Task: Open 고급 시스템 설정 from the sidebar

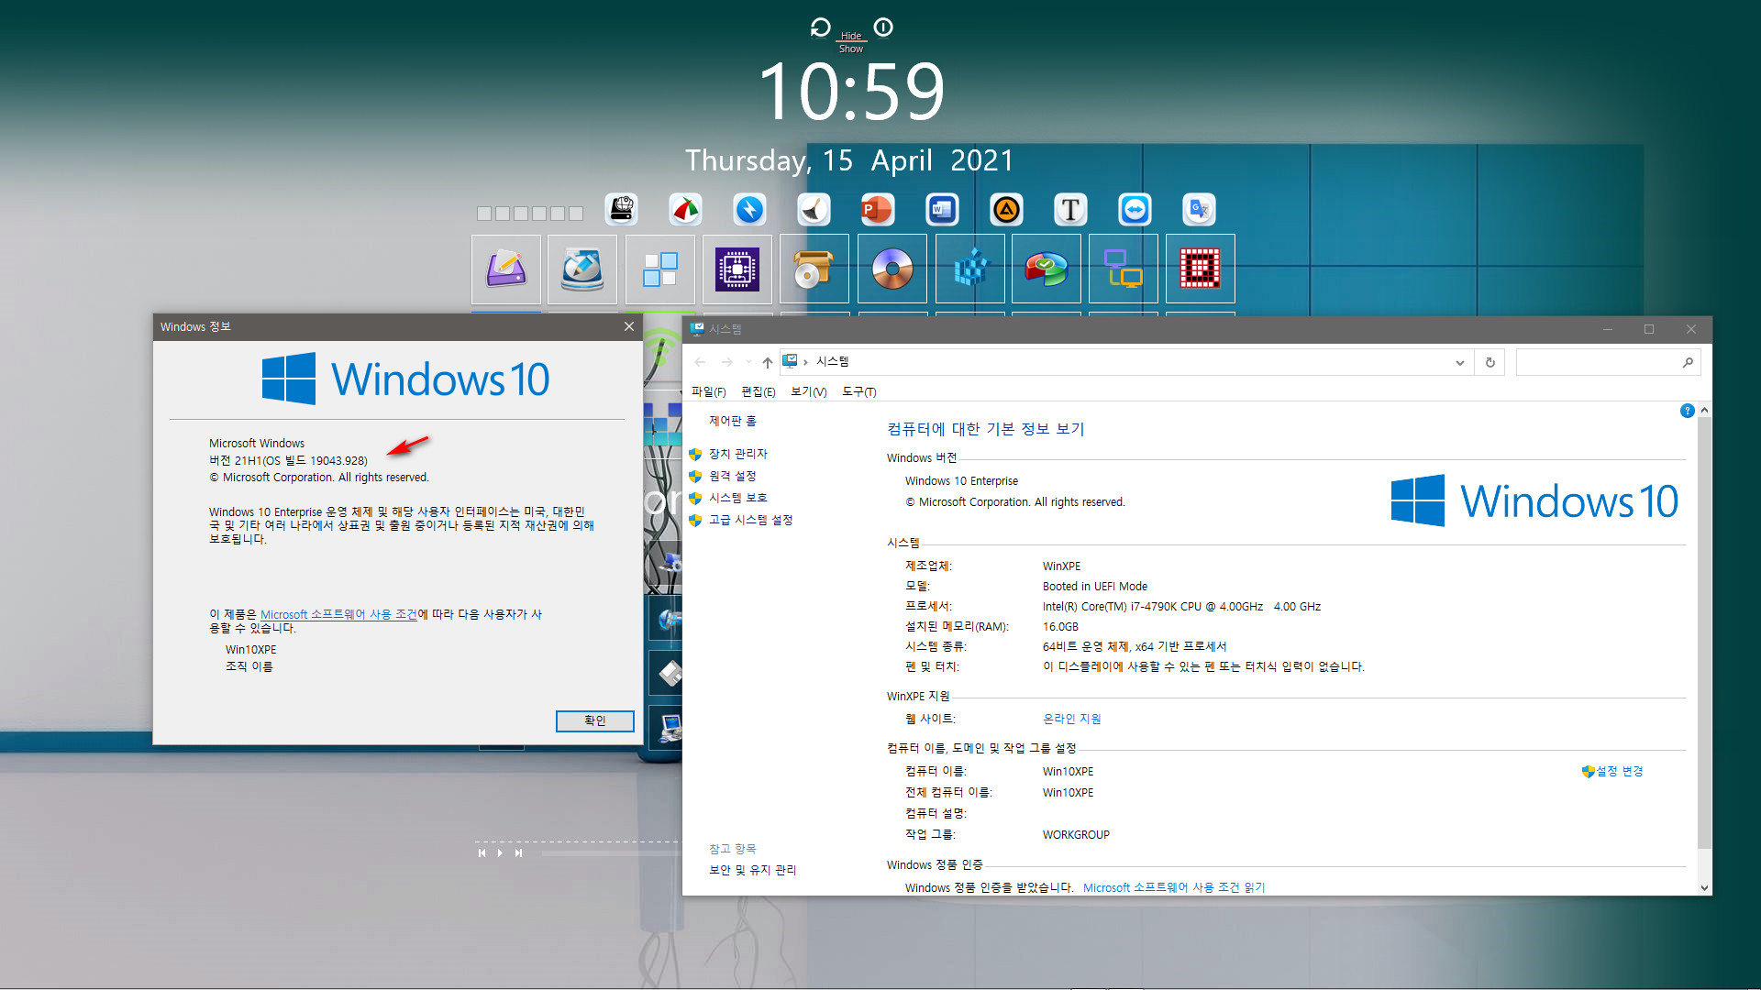Action: (751, 520)
